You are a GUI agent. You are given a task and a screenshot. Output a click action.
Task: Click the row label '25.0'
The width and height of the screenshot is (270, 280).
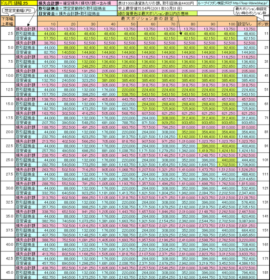pyautogui.click(x=7, y=160)
